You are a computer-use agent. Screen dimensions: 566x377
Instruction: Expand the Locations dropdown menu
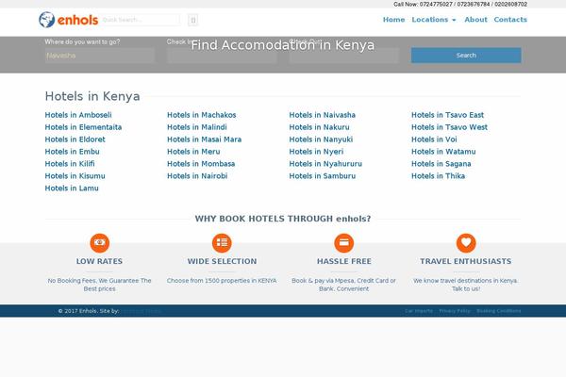[434, 20]
